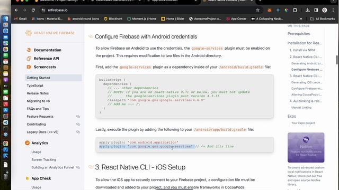The image size is (339, 190).
Task: Open FAQs and Tips sidebar item
Action: tap(38, 109)
